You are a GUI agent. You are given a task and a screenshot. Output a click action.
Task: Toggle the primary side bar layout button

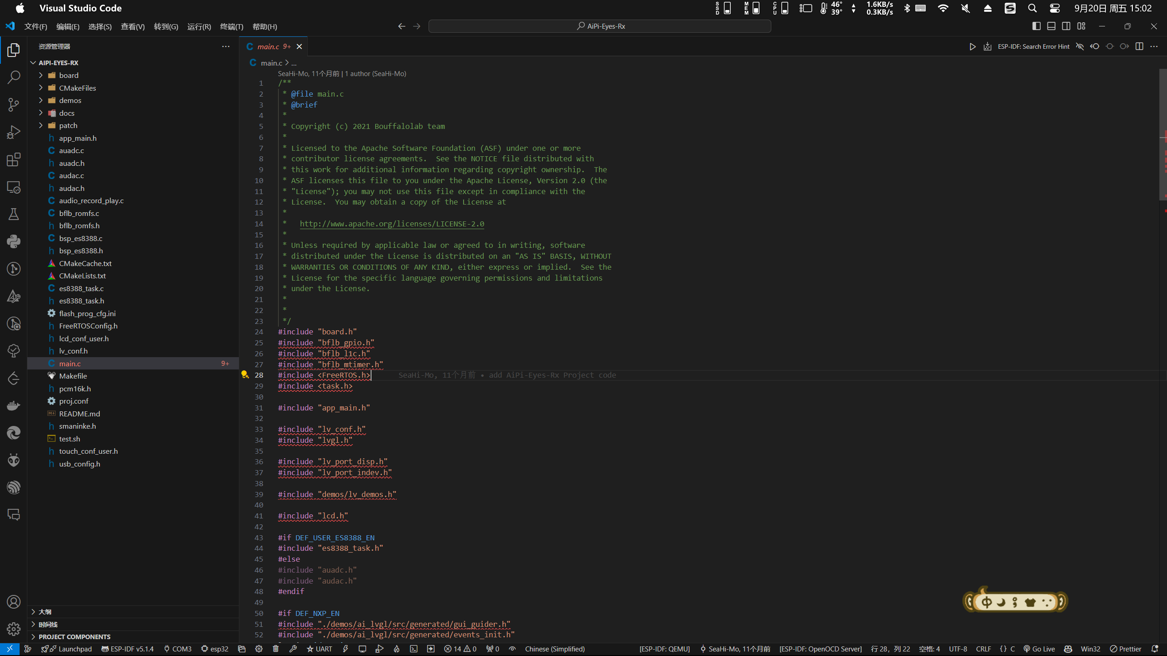[x=1036, y=26]
